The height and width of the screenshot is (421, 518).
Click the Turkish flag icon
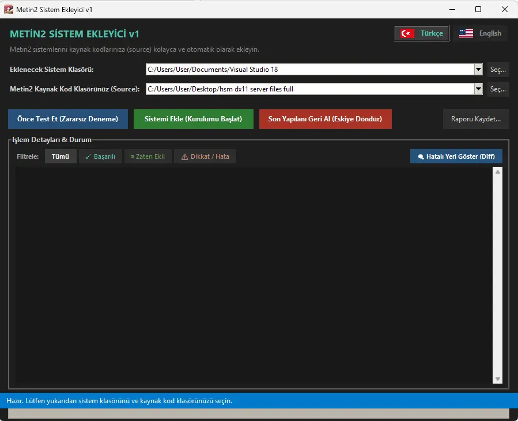pos(407,33)
